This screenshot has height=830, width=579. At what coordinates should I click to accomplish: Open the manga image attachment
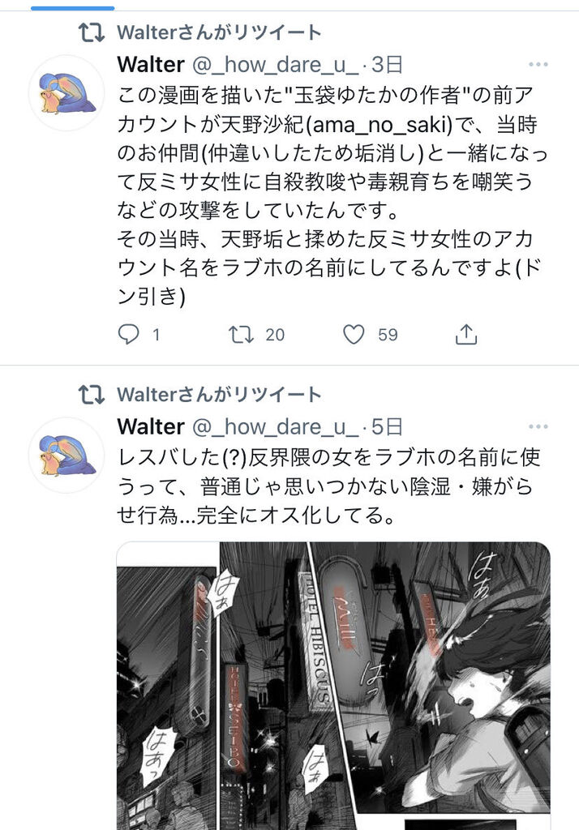(x=334, y=686)
